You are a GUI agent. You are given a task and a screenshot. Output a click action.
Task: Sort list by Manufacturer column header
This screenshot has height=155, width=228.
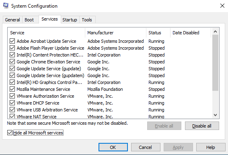(x=115, y=33)
